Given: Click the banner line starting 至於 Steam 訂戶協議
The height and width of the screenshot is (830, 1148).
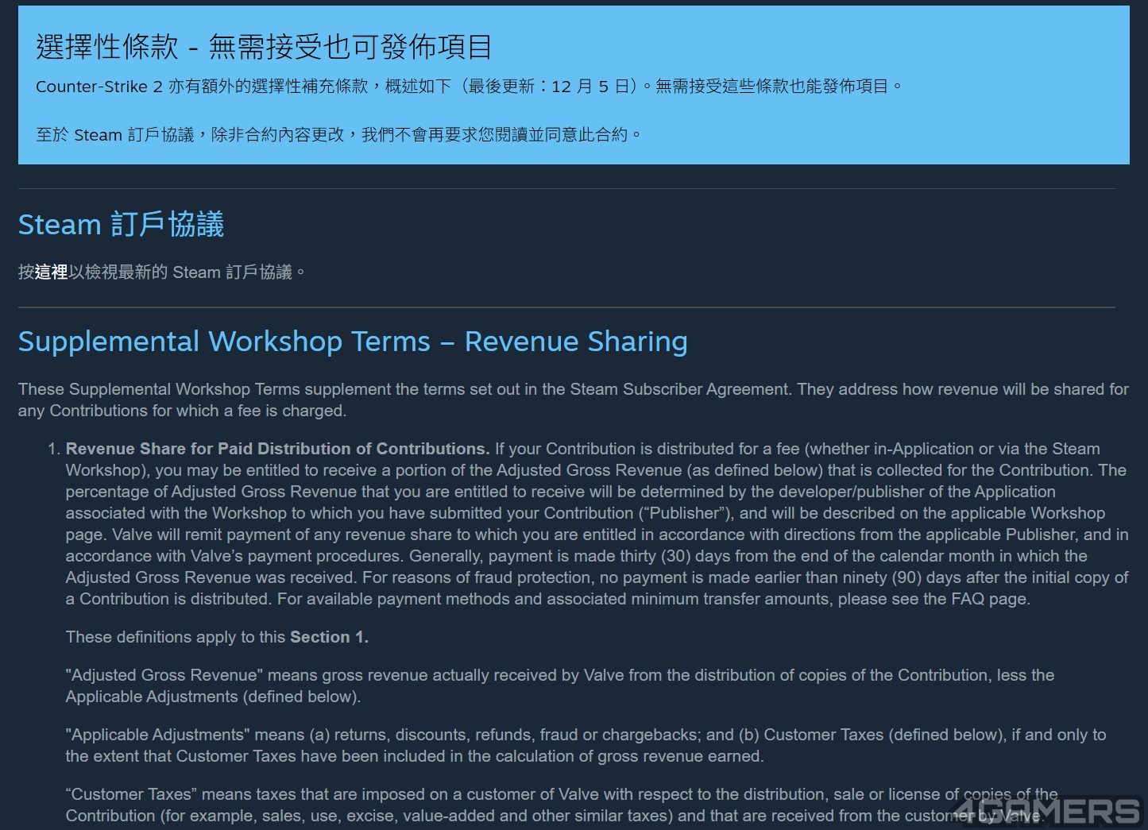Looking at the screenshot, I should point(338,135).
